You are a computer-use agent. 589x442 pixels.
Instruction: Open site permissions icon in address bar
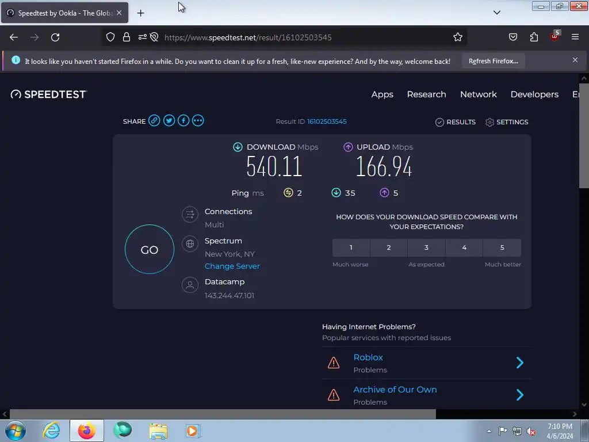pyautogui.click(x=143, y=37)
